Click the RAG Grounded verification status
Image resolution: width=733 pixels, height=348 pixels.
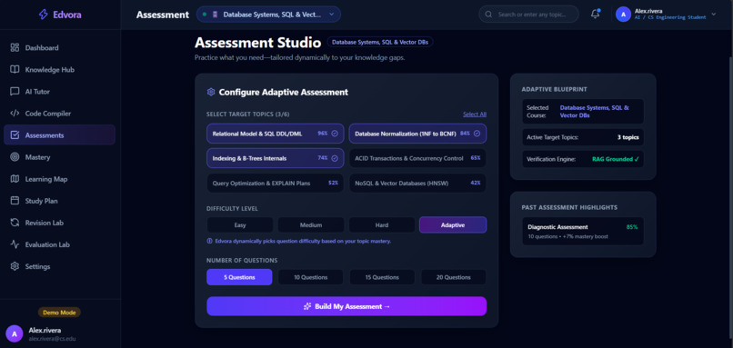pos(615,159)
